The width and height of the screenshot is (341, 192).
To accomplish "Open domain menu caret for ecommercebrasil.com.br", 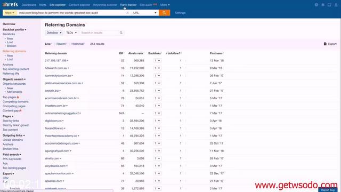I will click(78, 98).
